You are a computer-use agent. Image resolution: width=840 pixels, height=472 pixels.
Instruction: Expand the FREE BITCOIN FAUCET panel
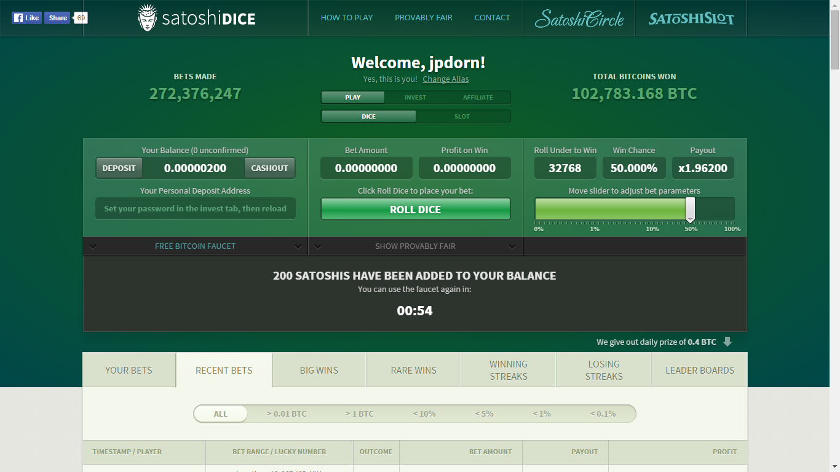pyautogui.click(x=195, y=246)
